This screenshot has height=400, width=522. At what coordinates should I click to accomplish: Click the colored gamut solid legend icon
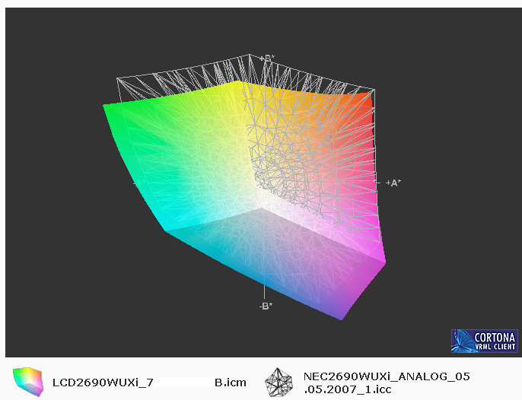point(28,380)
